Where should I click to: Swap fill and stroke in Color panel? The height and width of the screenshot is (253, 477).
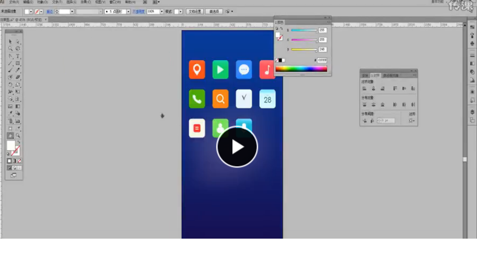(282, 29)
